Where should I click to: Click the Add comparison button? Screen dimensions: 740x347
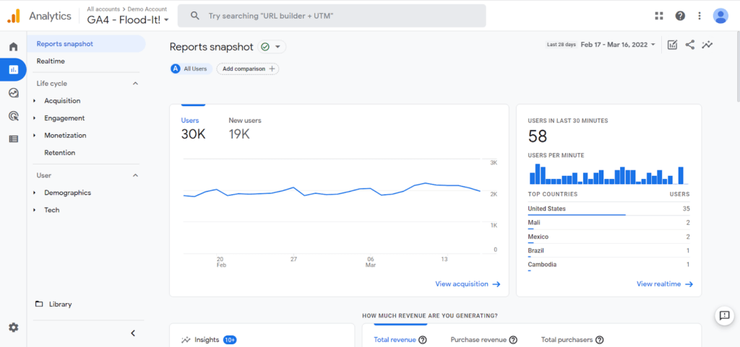(248, 69)
